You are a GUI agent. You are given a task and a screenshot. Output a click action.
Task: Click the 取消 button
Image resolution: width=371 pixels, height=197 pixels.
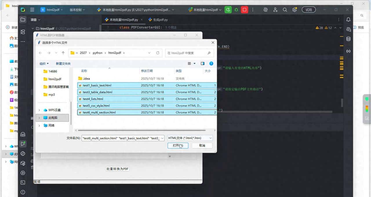point(202,145)
